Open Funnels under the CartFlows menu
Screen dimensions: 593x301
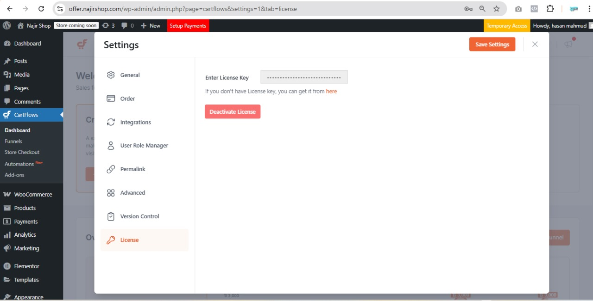[13, 141]
